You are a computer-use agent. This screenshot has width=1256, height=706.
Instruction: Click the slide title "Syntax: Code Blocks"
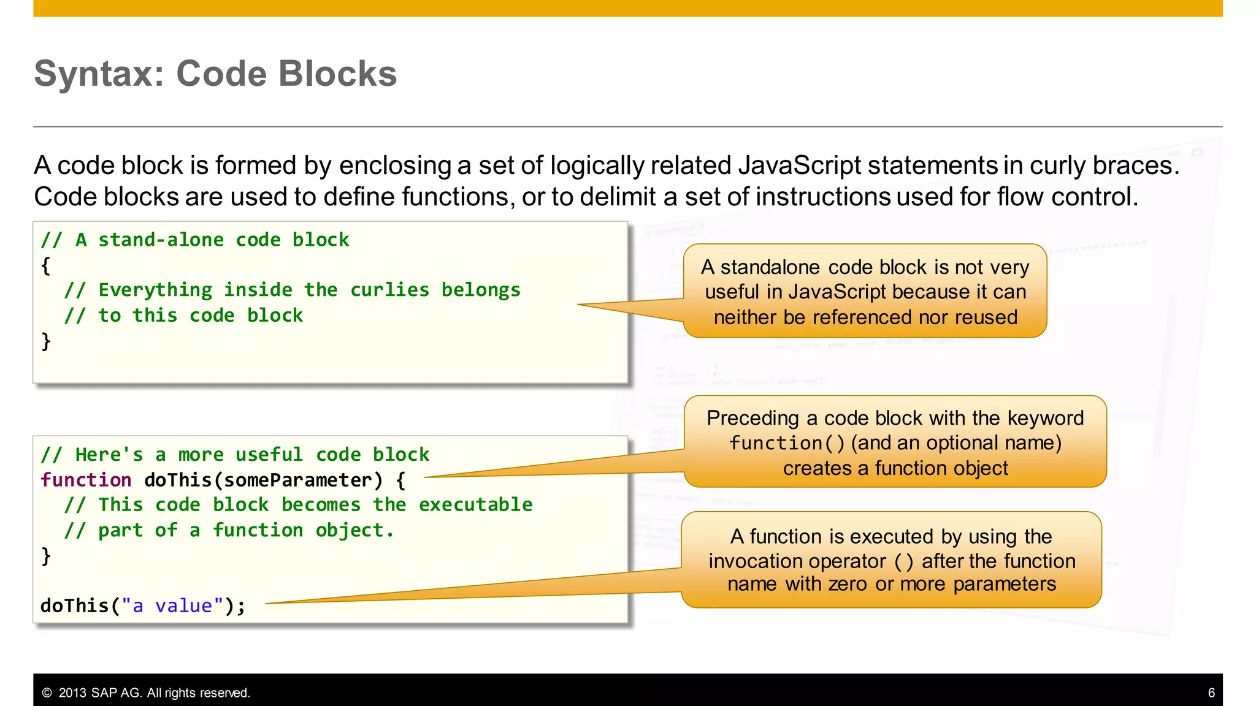pos(215,74)
